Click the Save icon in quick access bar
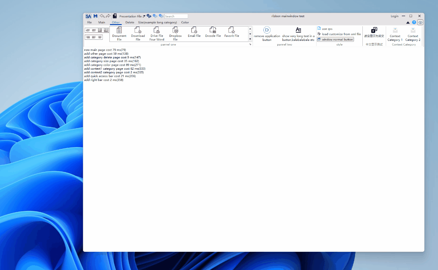The width and height of the screenshot is (438, 270). [95, 16]
